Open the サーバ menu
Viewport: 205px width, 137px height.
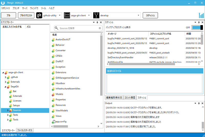pos(25,8)
